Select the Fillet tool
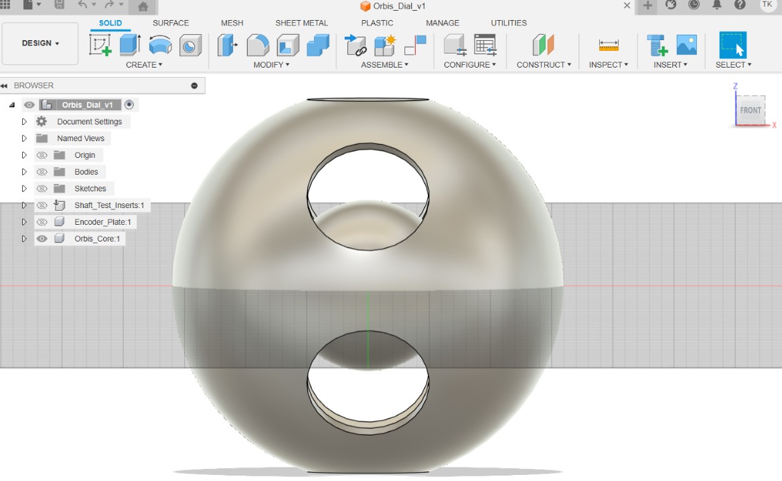 point(258,45)
